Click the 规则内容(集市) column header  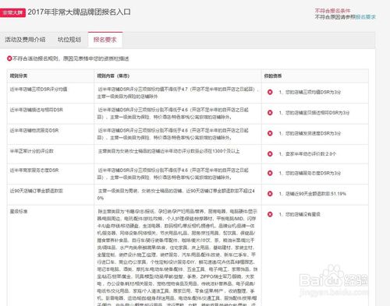point(113,76)
